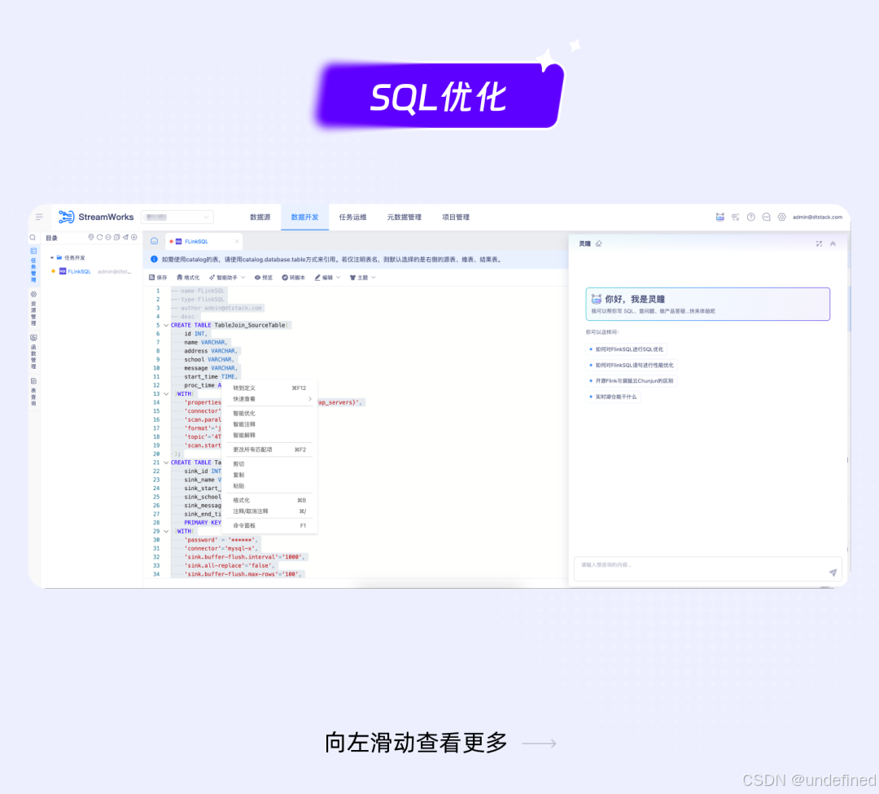The height and width of the screenshot is (794, 879).
Task: Click the hamburger menu icon beside StreamWorks
Action: tap(39, 217)
